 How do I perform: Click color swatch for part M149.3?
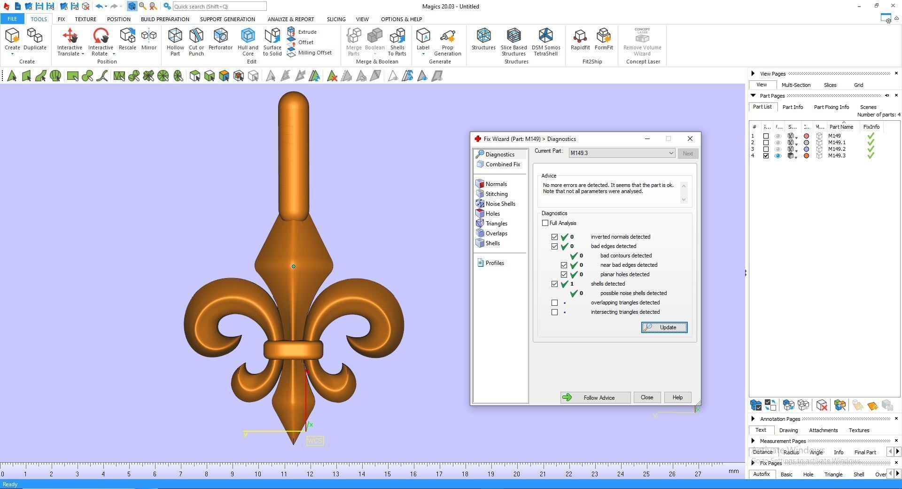click(807, 156)
